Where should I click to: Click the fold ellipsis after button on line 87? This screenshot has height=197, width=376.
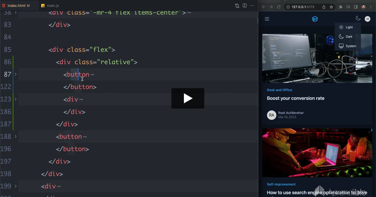click(92, 75)
